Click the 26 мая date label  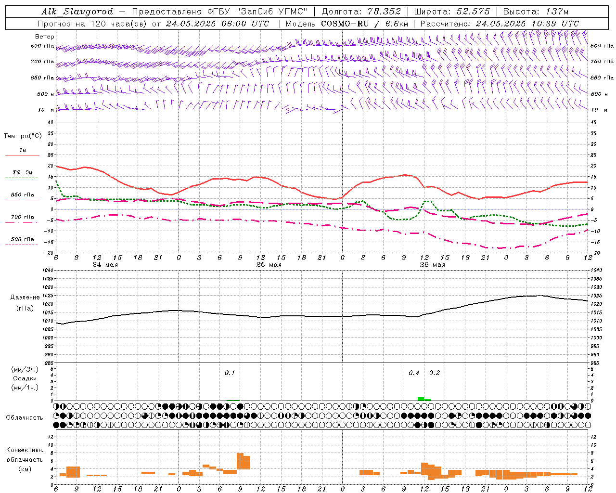(x=432, y=265)
